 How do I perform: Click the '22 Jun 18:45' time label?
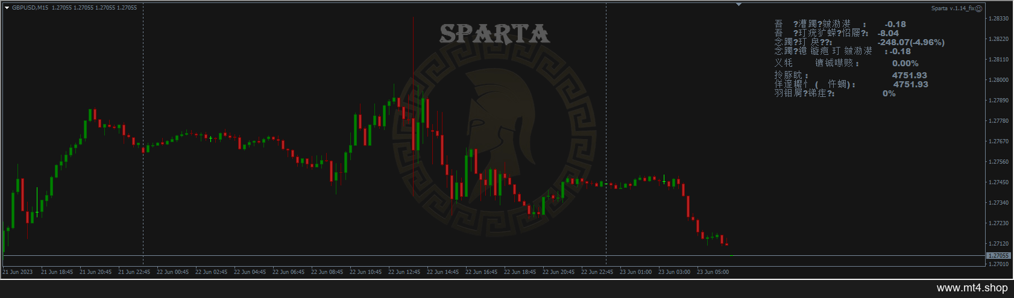pos(520,272)
